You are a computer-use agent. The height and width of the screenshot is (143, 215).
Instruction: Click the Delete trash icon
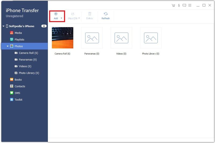click(x=90, y=14)
